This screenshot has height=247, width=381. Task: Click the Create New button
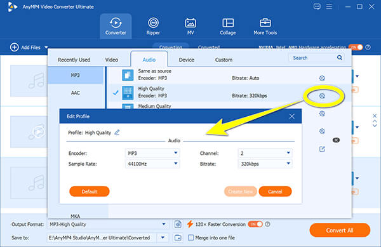tap(240, 191)
